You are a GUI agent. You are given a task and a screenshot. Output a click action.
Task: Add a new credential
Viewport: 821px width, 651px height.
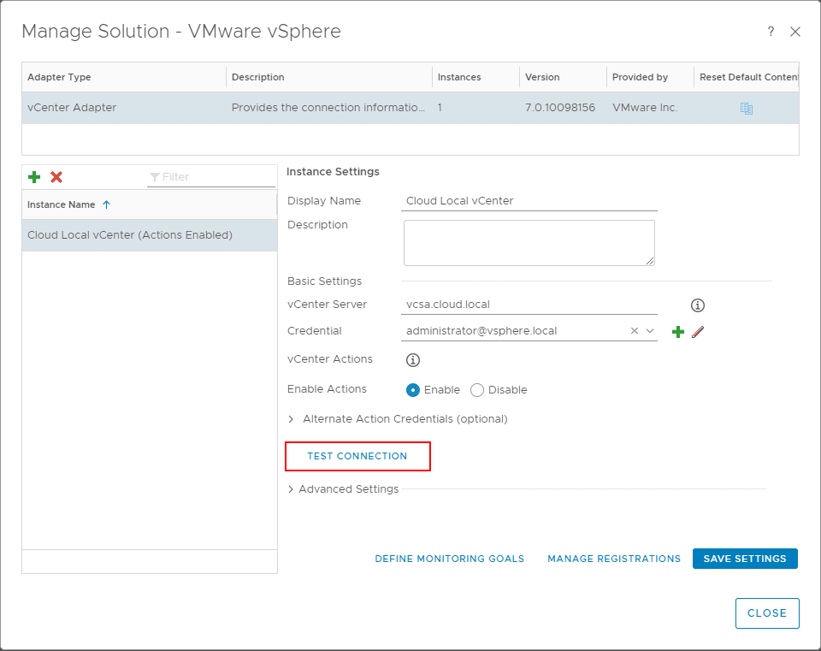tap(678, 331)
